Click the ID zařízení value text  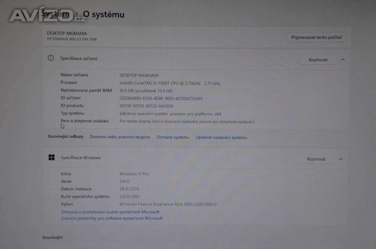[161, 98]
